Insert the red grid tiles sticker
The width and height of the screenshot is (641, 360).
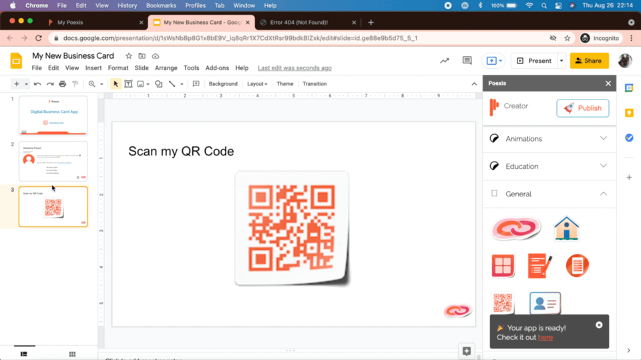(503, 266)
